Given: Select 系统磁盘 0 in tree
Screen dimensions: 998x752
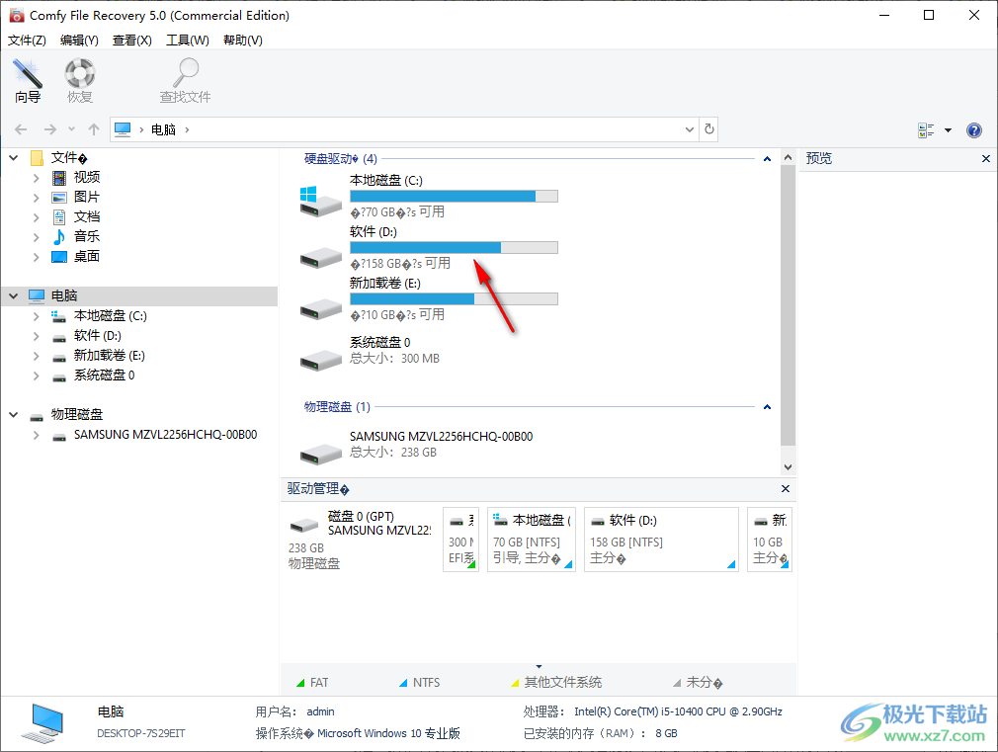Looking at the screenshot, I should point(104,376).
